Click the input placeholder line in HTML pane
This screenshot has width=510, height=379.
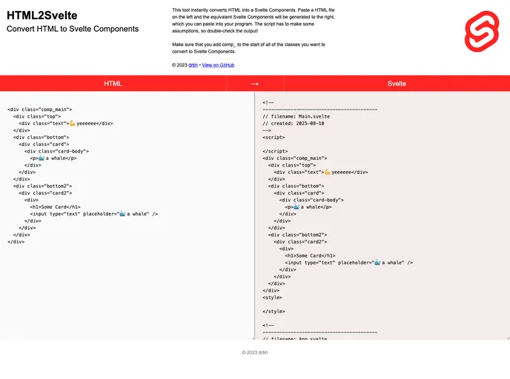coord(93,214)
